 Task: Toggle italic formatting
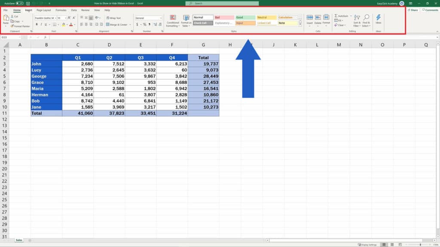click(x=41, y=24)
